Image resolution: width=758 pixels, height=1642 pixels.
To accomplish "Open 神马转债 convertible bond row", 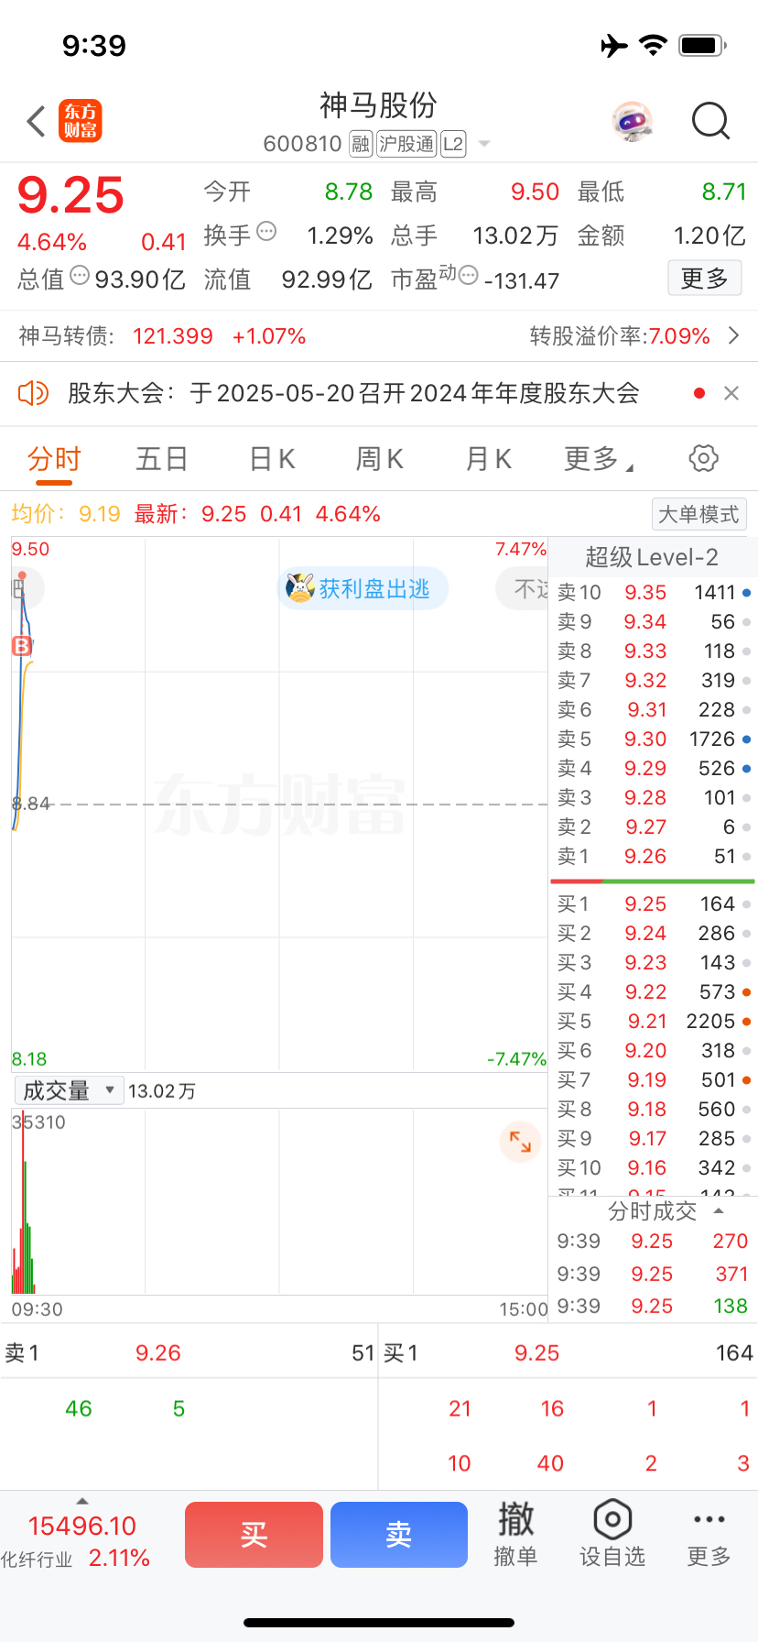I will point(379,336).
